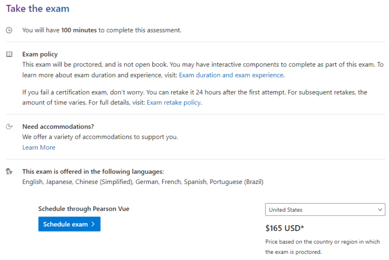The height and width of the screenshot is (260, 389).
Task: Follow the Exam retake policy link
Action: point(174,102)
